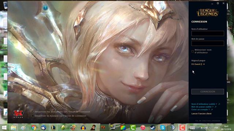Focus the Mot de passe field
The width and height of the screenshot is (234, 131).
[x=208, y=43]
